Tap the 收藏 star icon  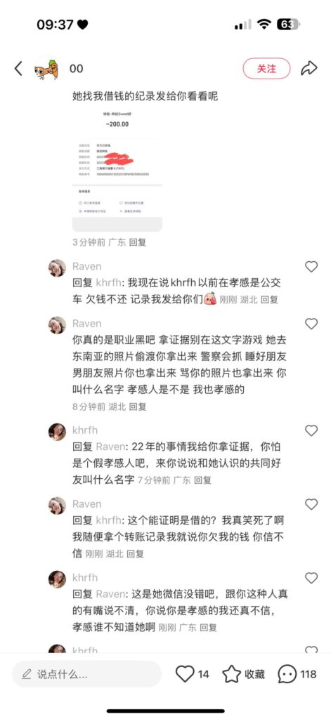[231, 673]
